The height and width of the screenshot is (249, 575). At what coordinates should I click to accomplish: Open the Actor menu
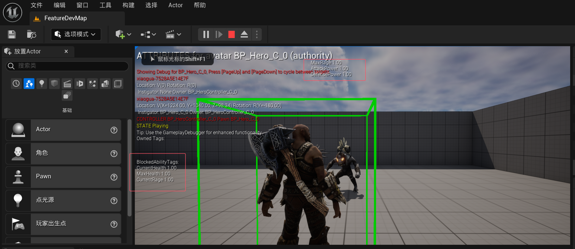click(176, 5)
